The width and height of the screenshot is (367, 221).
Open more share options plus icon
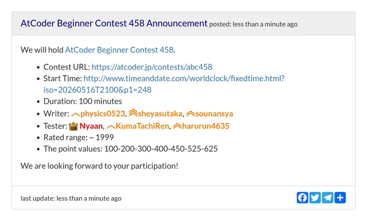click(340, 198)
